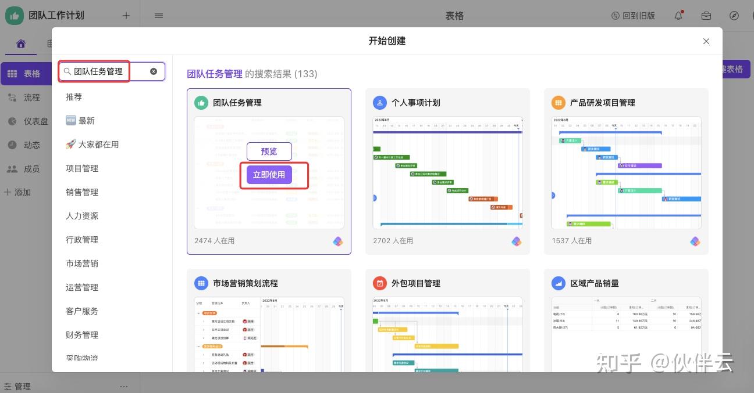754x393 pixels.
Task: Select 流程 in the left sidebar
Action: (x=24, y=98)
